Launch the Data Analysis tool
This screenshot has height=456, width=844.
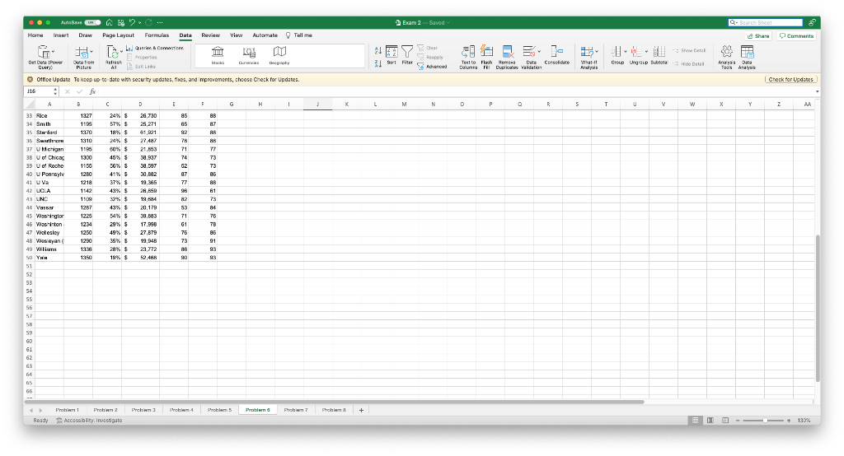point(747,57)
